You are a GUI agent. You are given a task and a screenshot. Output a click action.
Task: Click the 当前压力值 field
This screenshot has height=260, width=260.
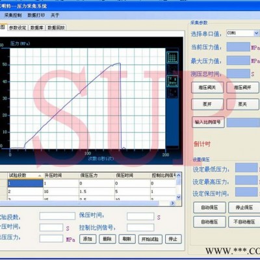coord(239,47)
